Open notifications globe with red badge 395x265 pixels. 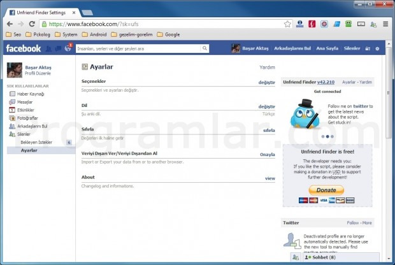click(x=68, y=48)
